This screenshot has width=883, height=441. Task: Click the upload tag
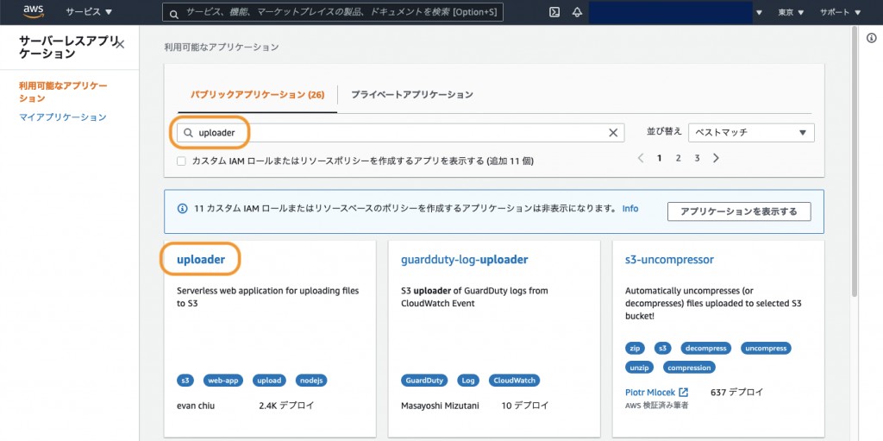[269, 380]
